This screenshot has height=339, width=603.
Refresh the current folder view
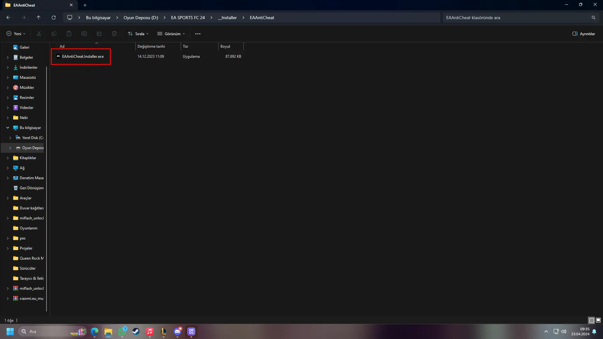pos(54,18)
